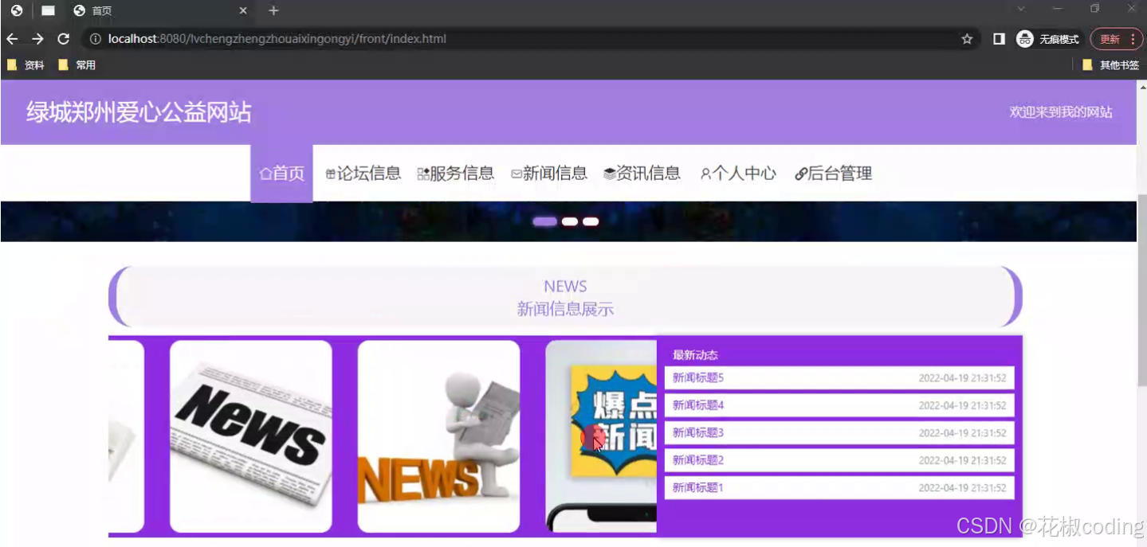Click the stacked-layers icon beside 资讯信息
This screenshot has height=547, width=1147.
pos(611,173)
